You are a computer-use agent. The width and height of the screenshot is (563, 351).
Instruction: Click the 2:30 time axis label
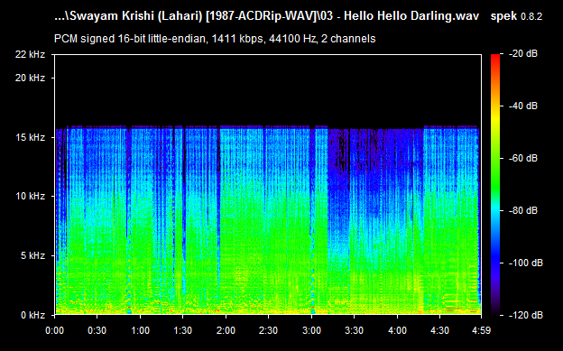[269, 330]
